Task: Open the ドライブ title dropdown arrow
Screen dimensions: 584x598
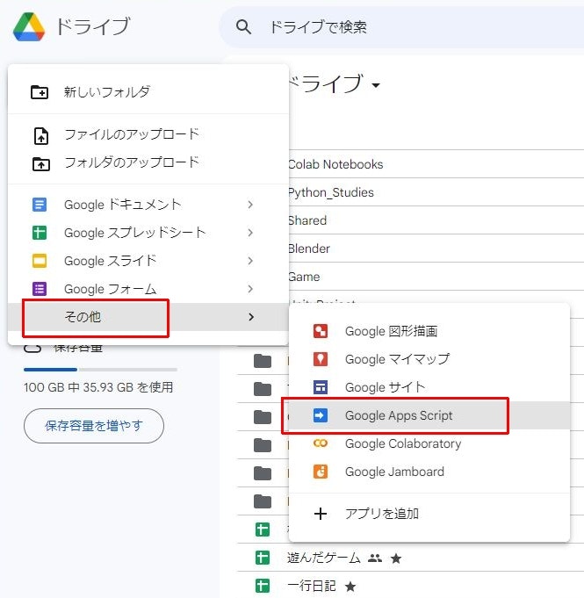Action: (x=376, y=85)
